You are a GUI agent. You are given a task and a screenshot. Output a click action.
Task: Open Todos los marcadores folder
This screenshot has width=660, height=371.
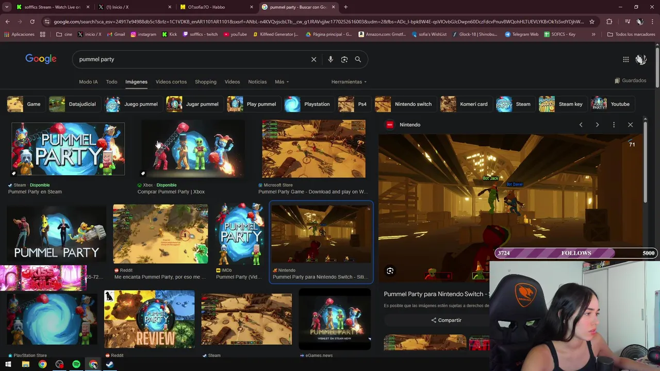pyautogui.click(x=631, y=35)
